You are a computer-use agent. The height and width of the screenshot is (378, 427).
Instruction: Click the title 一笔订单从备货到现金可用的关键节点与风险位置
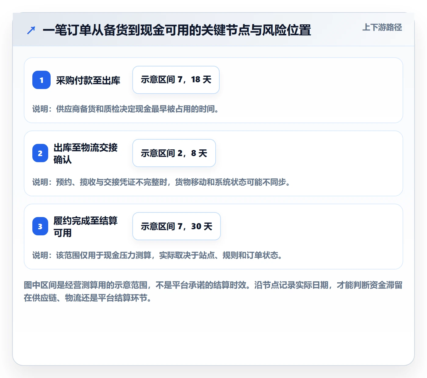coord(177,30)
